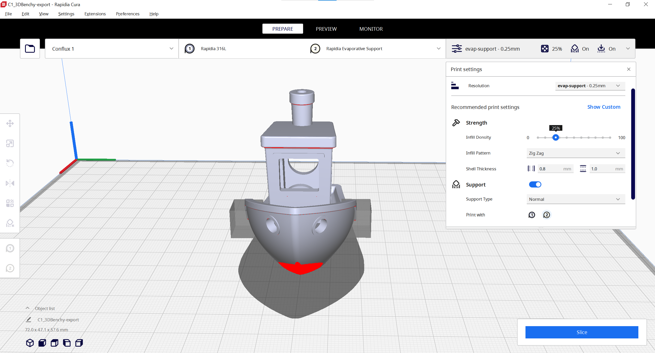
Task: Open the Conflux 1 printer dropdown
Action: point(112,49)
